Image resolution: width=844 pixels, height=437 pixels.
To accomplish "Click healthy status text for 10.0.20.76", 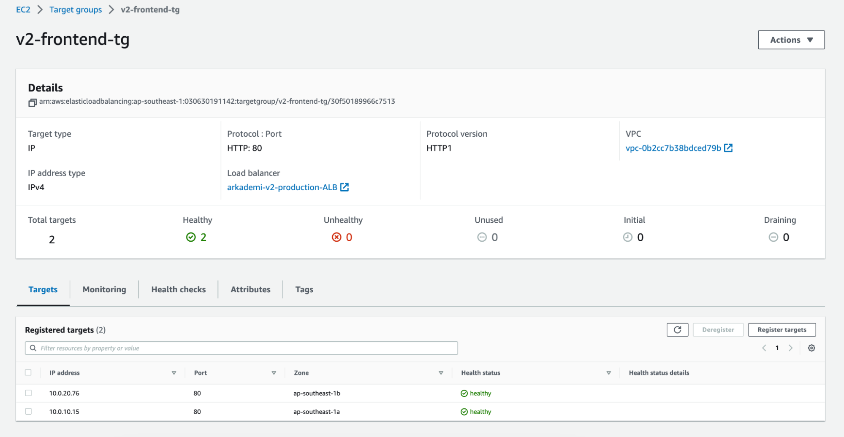I will pos(480,393).
